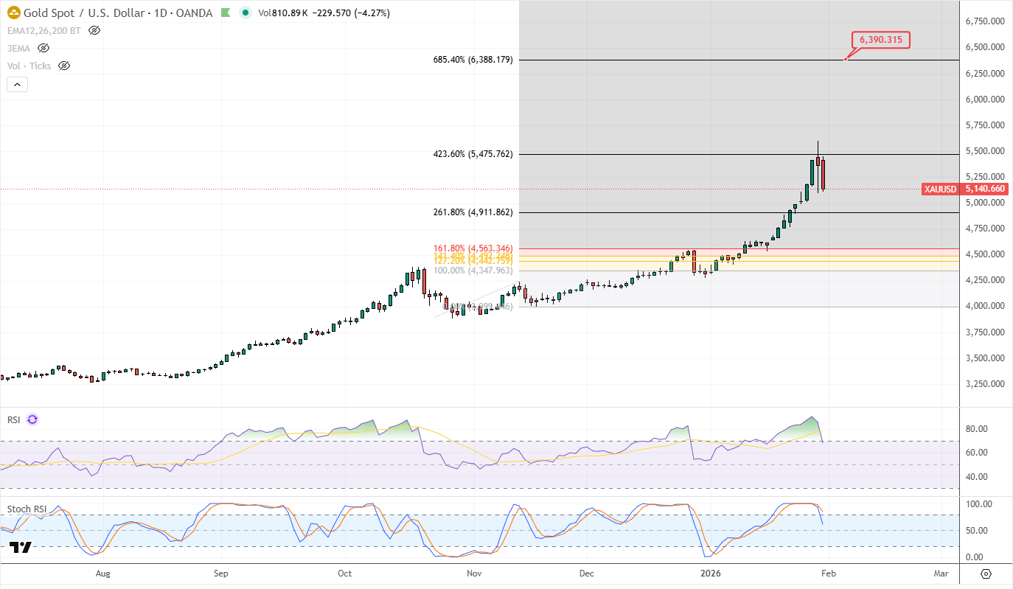Click the purple RSI refresh icon
The height and width of the screenshot is (589, 1013).
coord(32,419)
